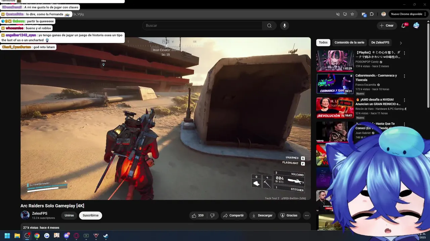Switch to OBS Studio in the taskbar
The image size is (430, 241).
click(x=27, y=236)
